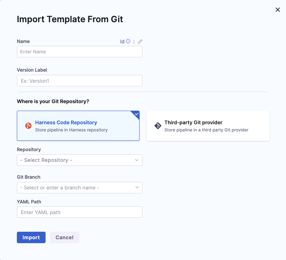
Task: Click the pencil edit Id icon
Action: click(x=140, y=42)
